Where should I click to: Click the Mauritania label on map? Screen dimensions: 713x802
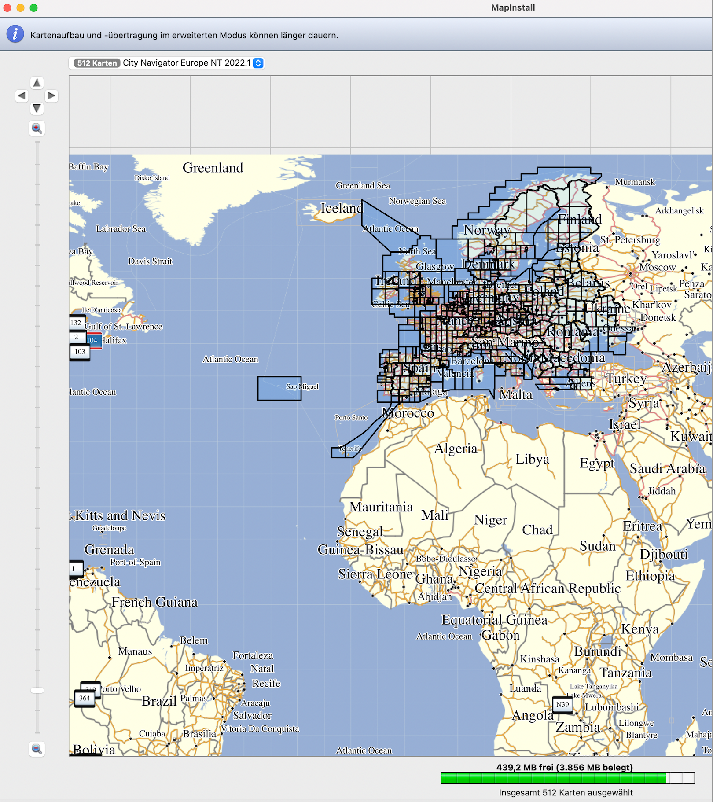click(x=381, y=507)
